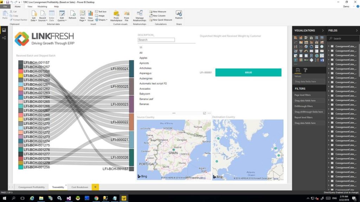
Task: Open the Cost Breakdown page tab
Action: (x=80, y=187)
